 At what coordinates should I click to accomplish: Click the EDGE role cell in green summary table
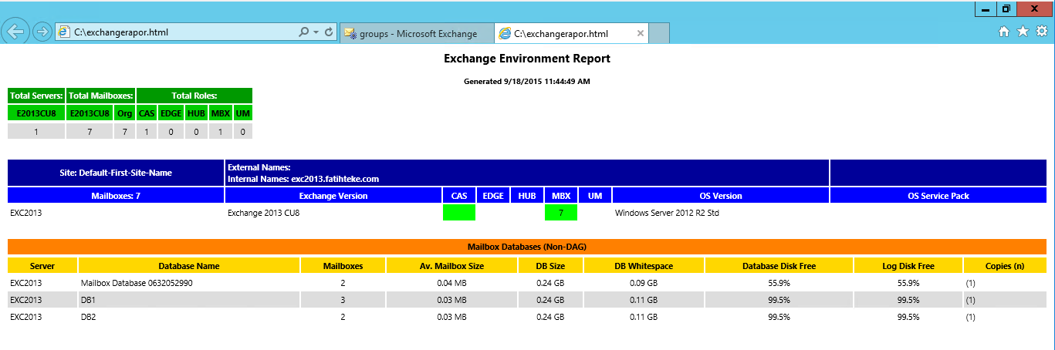point(171,113)
